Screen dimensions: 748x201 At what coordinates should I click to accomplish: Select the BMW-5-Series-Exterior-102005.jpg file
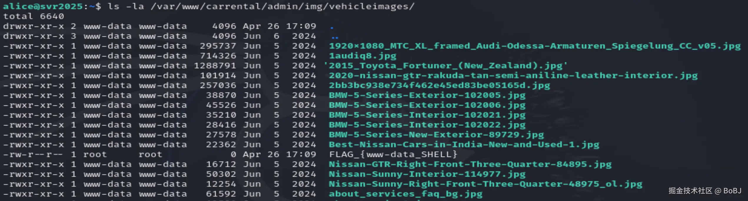pyautogui.click(x=427, y=95)
